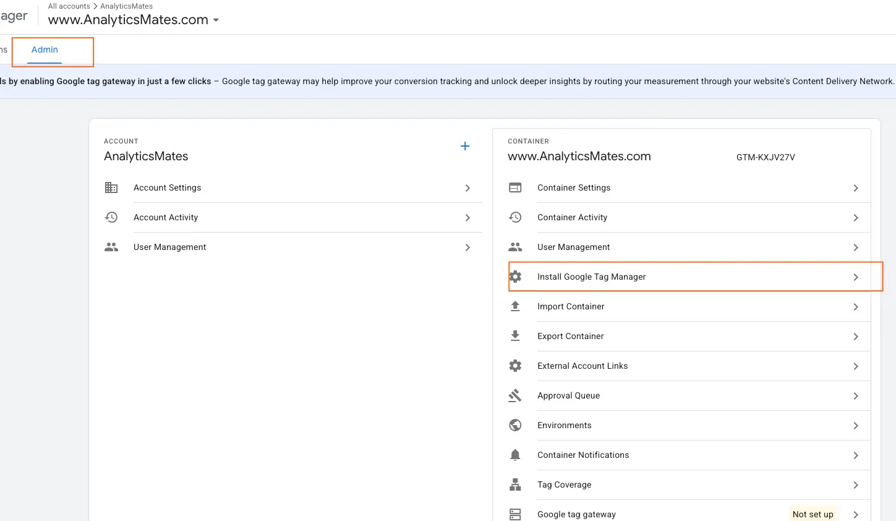Click Account Settings building icon
Viewport: 896px width, 521px height.
click(x=111, y=187)
